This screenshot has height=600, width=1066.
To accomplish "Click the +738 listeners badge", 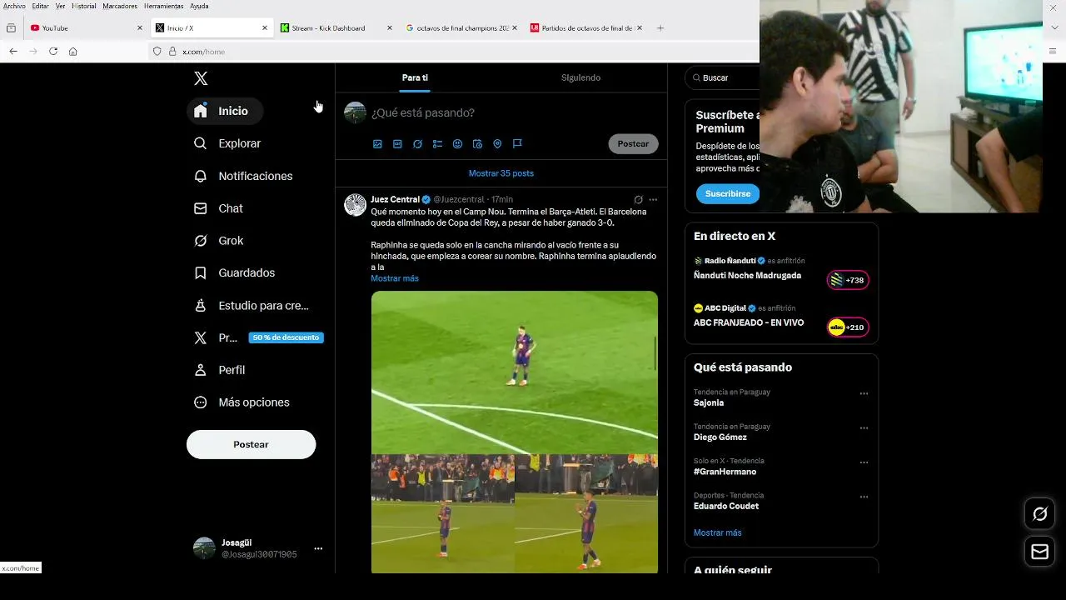I will [848, 280].
